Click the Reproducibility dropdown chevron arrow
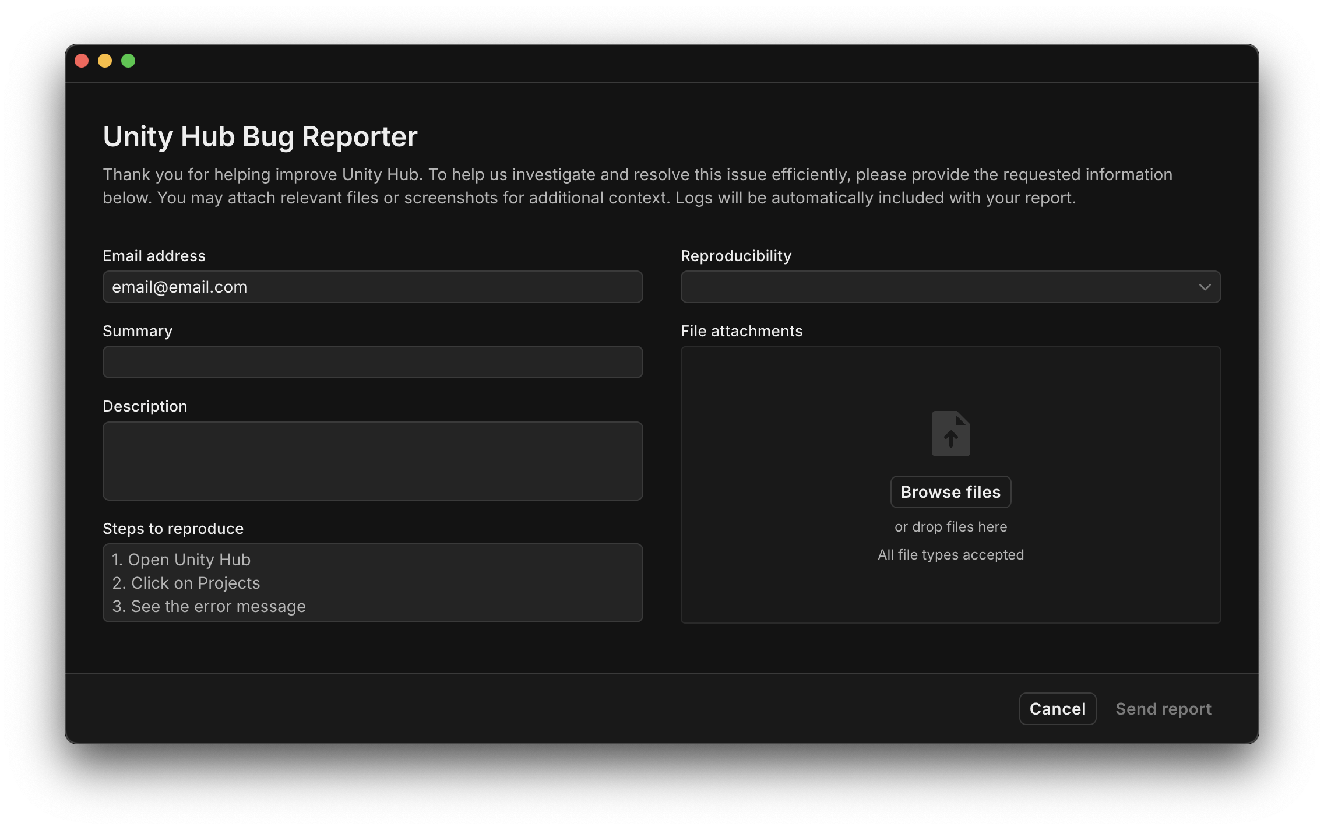This screenshot has height=830, width=1324. pos(1204,287)
